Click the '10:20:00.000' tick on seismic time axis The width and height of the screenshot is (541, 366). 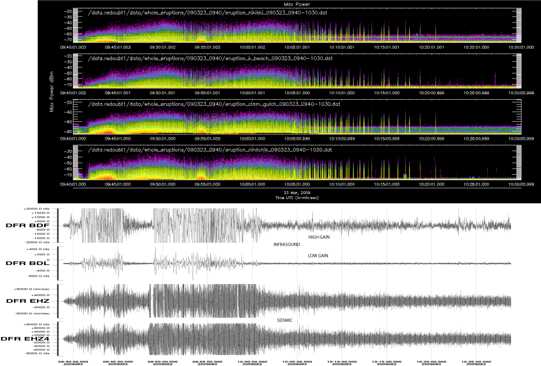(431, 363)
